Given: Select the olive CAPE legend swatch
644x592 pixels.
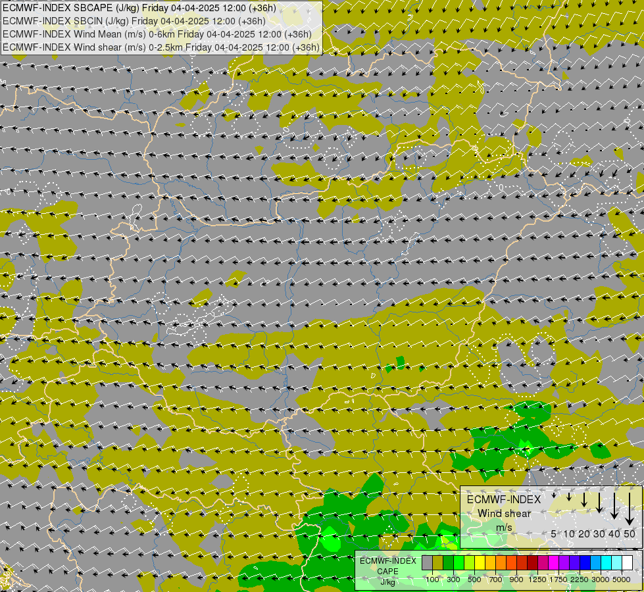Looking at the screenshot, I should [x=438, y=562].
